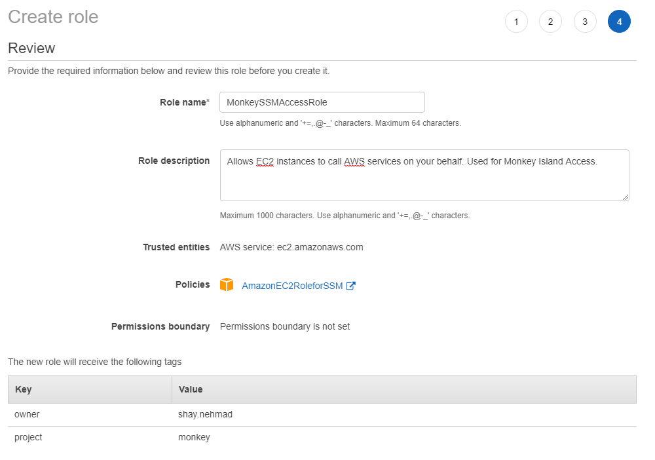Select the highlighted step 4 indicator
Viewport: 655px width, 460px height.
point(619,22)
